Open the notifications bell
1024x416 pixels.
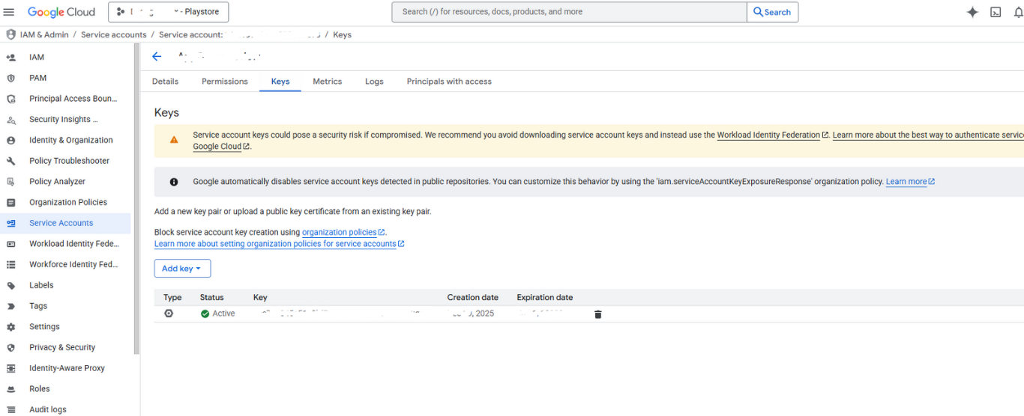[x=1017, y=12]
